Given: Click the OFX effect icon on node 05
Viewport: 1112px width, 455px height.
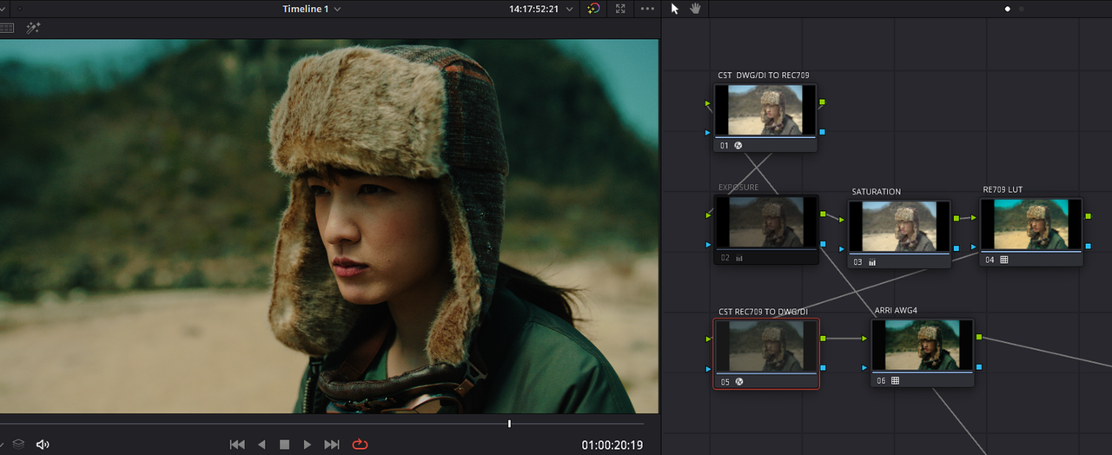Looking at the screenshot, I should tap(739, 381).
